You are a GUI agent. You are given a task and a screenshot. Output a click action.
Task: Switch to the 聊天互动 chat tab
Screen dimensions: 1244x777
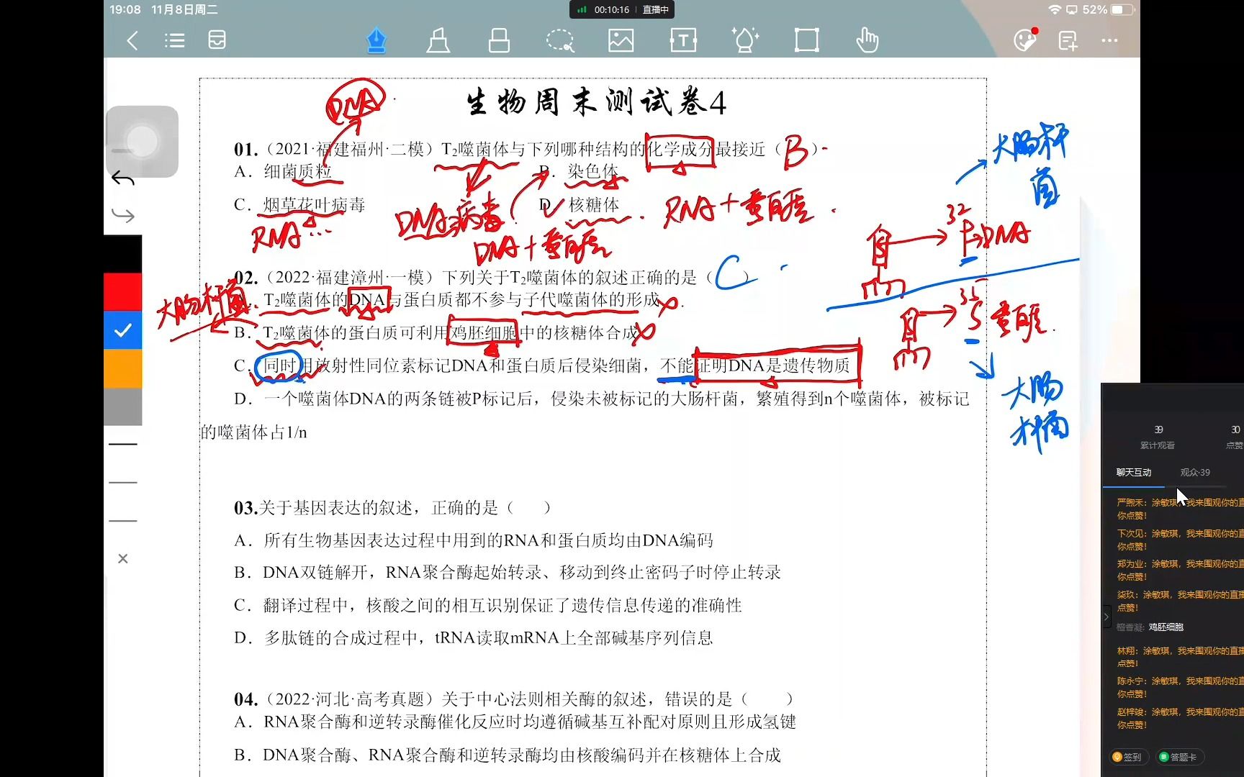tap(1132, 473)
